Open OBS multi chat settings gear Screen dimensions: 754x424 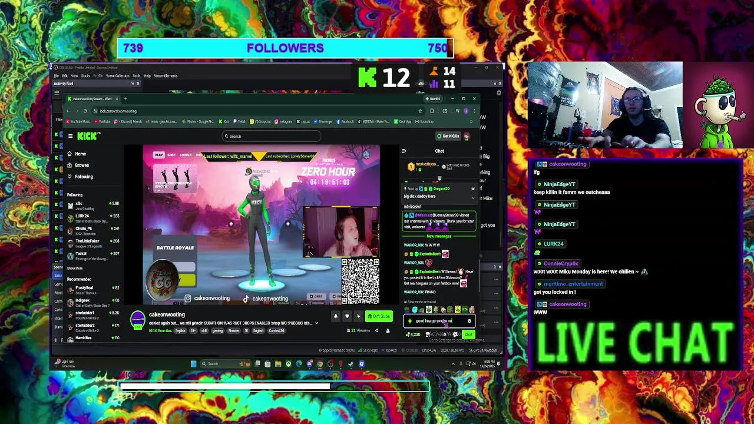tap(499, 93)
